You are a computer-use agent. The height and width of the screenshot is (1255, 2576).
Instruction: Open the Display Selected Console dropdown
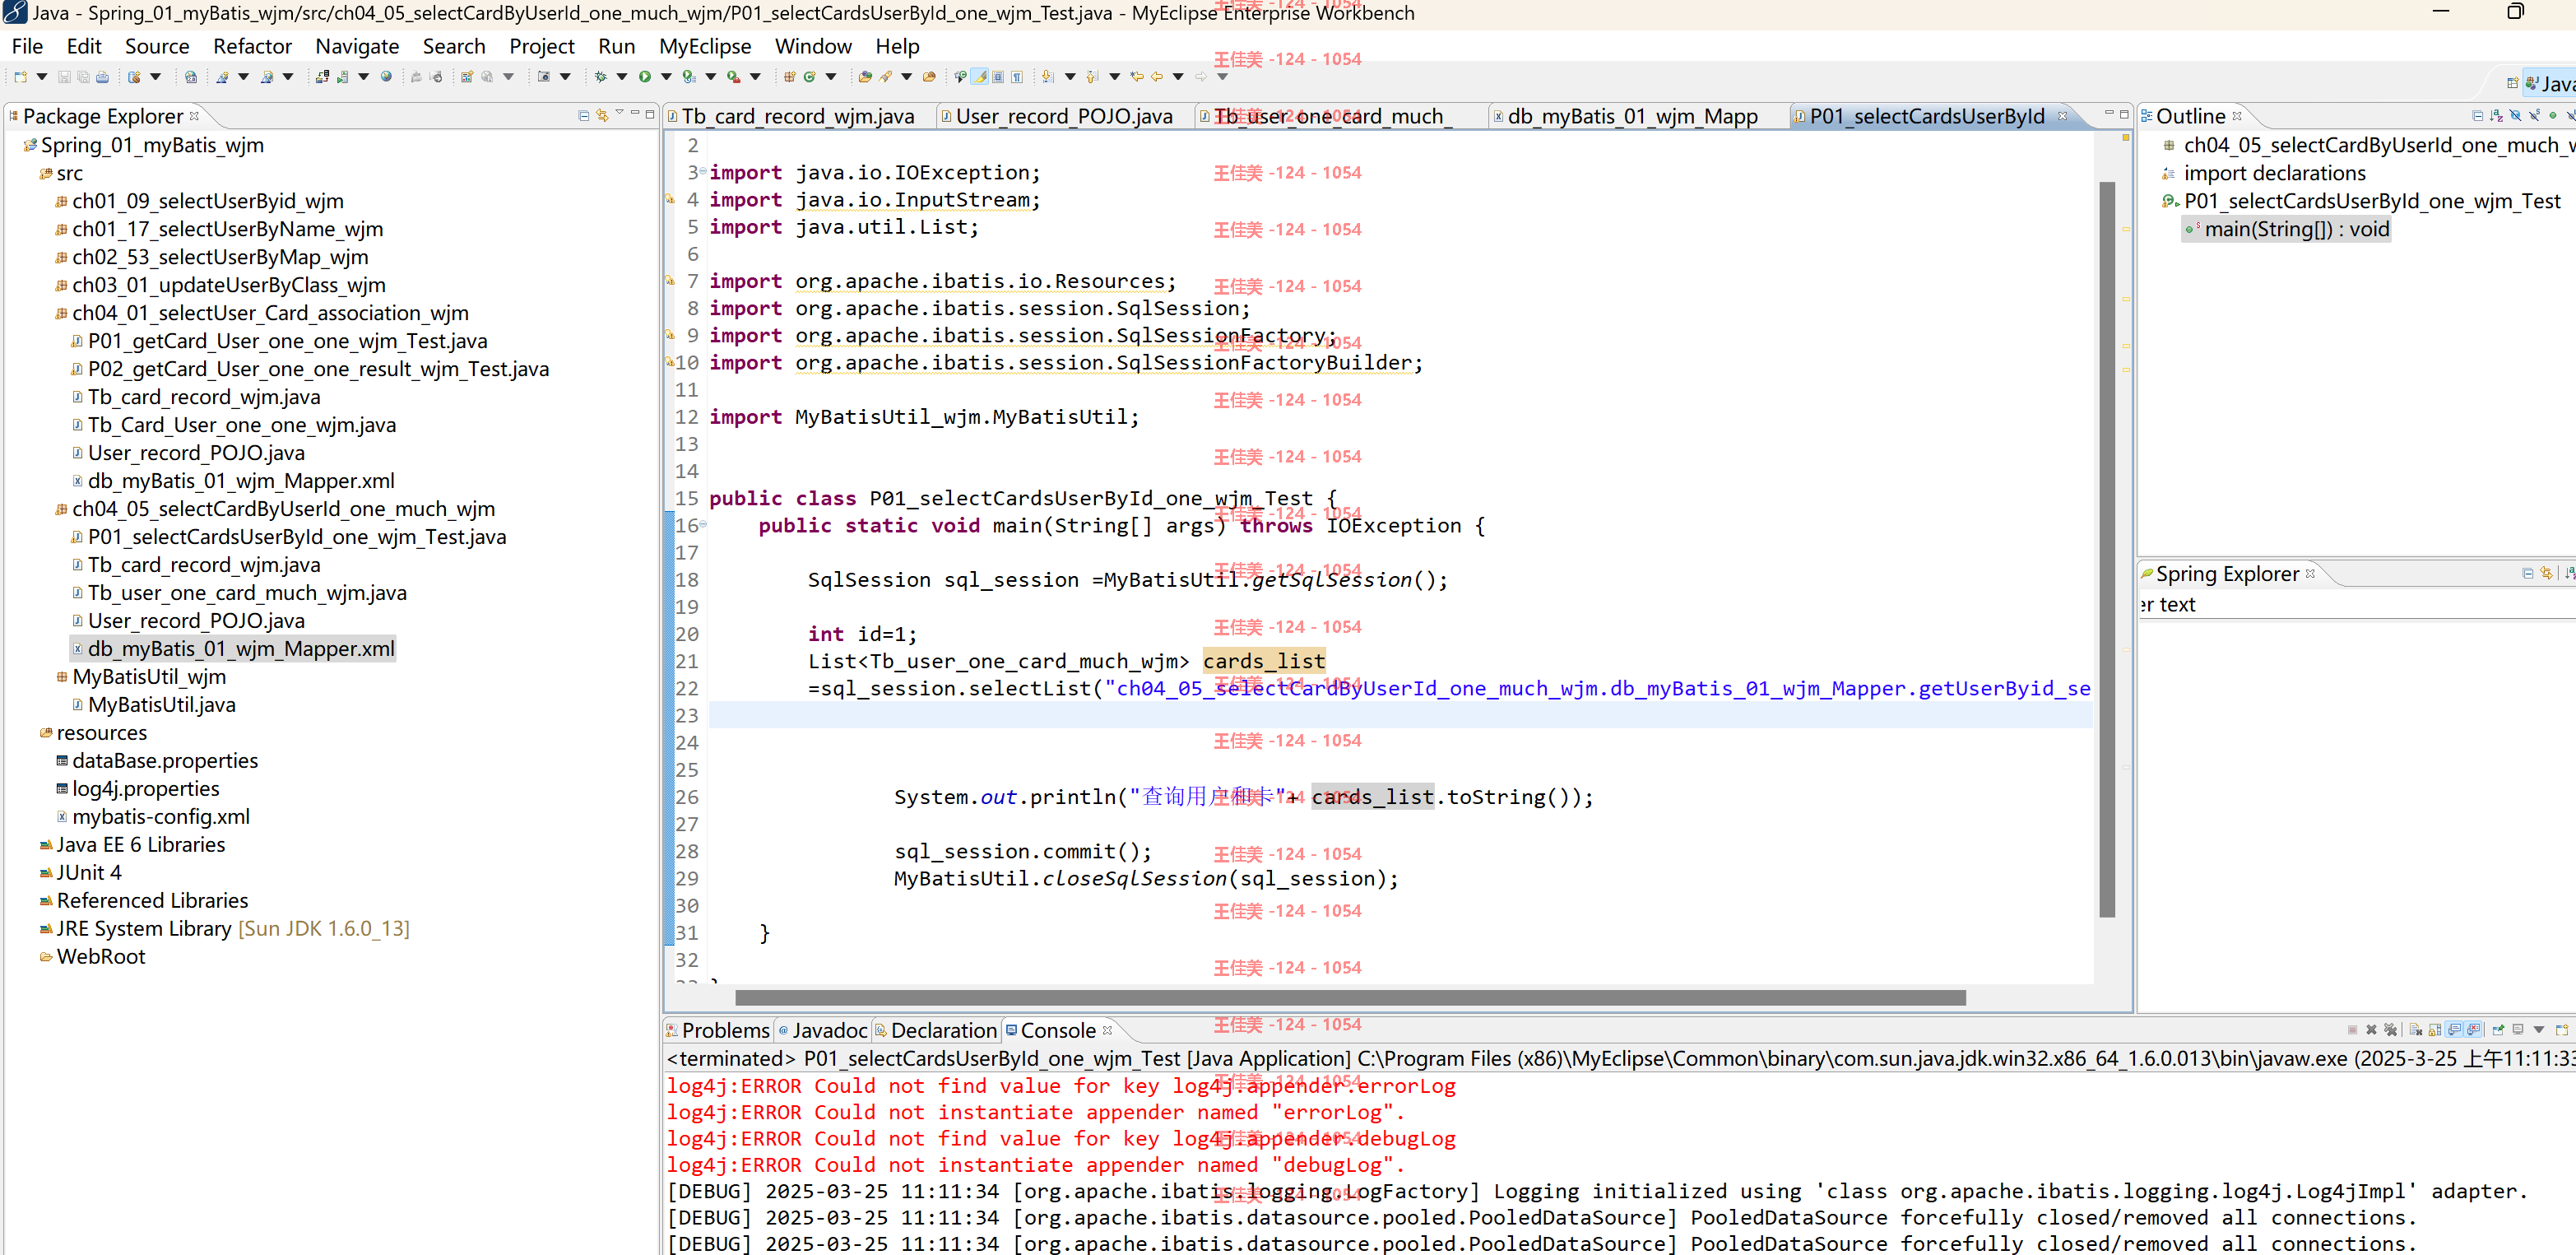[x=2539, y=1030]
